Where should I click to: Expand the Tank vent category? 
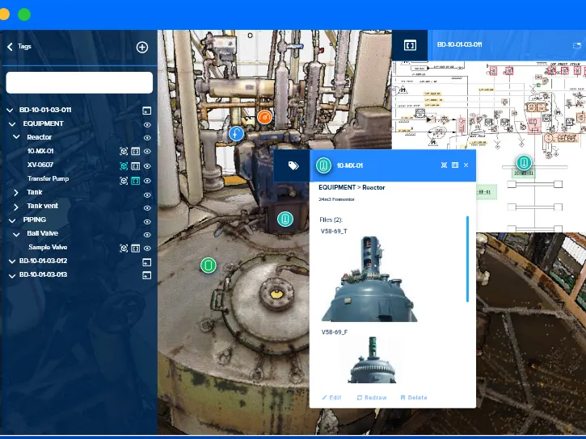coord(15,207)
